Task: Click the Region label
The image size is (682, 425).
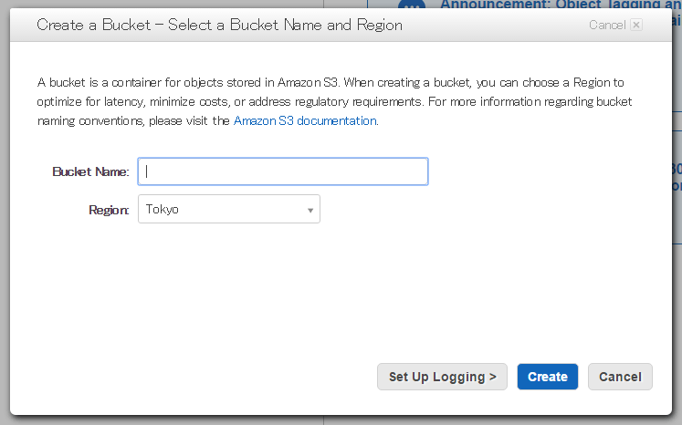Action: click(x=109, y=211)
